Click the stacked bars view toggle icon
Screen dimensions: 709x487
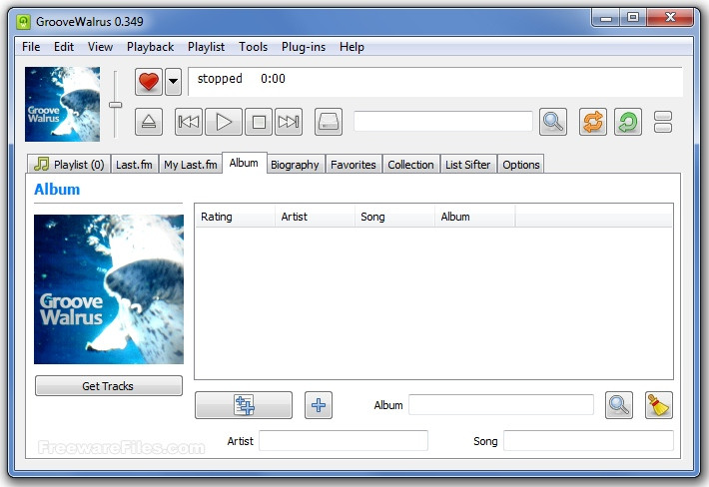click(663, 122)
